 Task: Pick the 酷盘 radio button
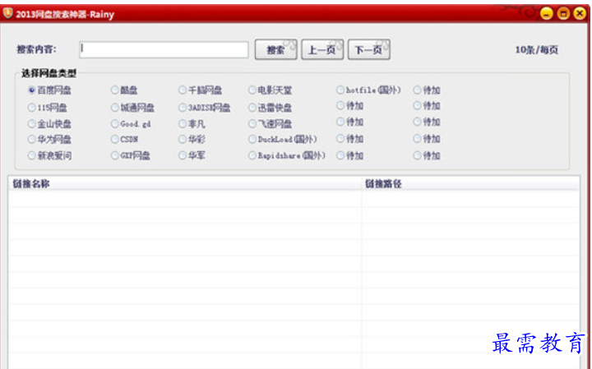click(x=124, y=90)
